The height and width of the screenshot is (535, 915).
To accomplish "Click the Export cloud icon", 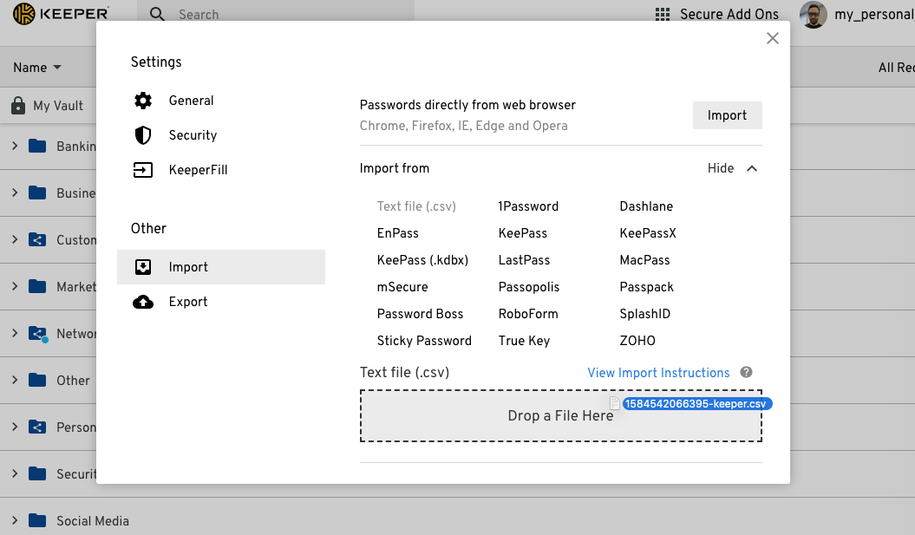I will tap(143, 302).
